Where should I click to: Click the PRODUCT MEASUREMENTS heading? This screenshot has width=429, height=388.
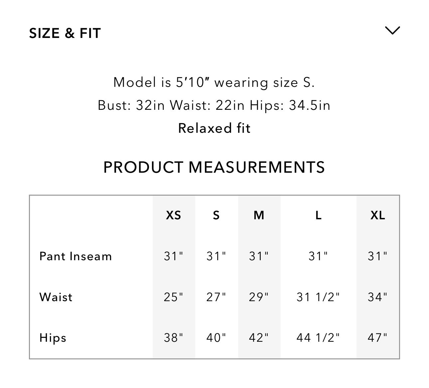coord(214,167)
